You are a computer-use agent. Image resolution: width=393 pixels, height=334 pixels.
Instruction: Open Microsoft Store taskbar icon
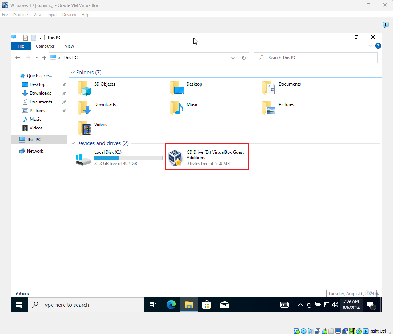[206, 305]
